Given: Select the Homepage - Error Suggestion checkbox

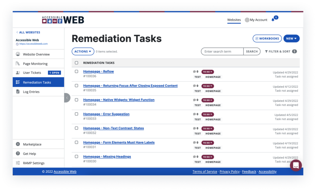Looking at the screenshot, I should click(x=77, y=114).
